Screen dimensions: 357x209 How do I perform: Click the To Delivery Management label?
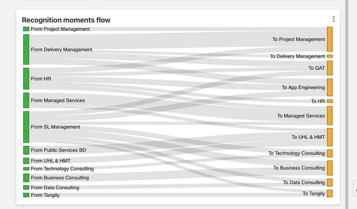pos(297,56)
